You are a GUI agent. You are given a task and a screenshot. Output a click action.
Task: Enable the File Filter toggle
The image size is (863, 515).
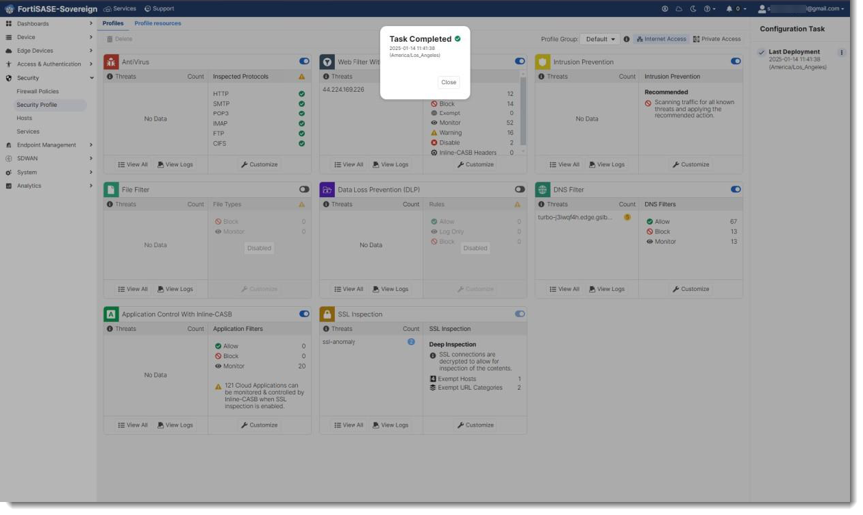304,189
